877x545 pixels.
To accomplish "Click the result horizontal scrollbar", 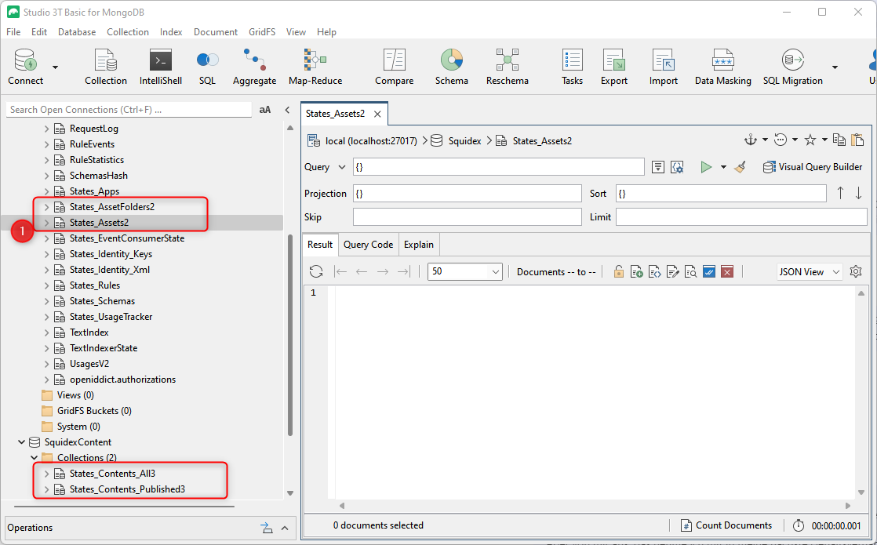I will tap(595, 505).
